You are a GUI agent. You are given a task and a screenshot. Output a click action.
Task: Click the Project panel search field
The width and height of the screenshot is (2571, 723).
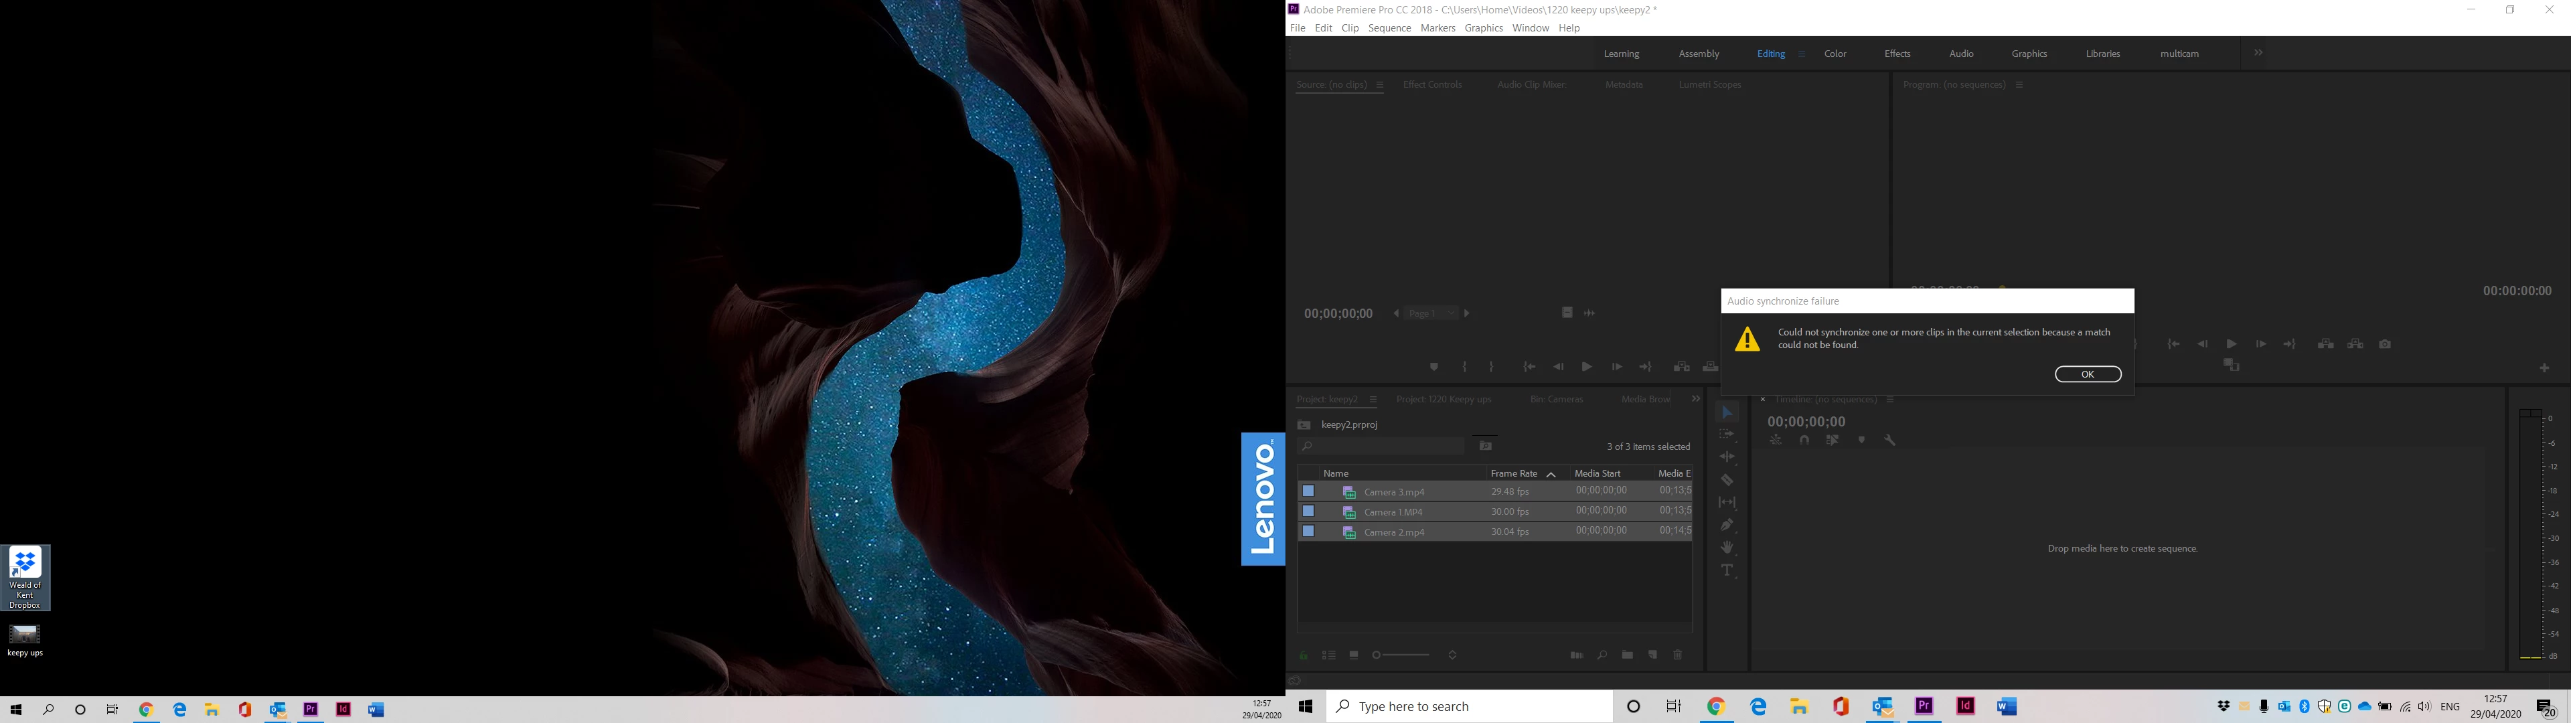[x=1383, y=447]
